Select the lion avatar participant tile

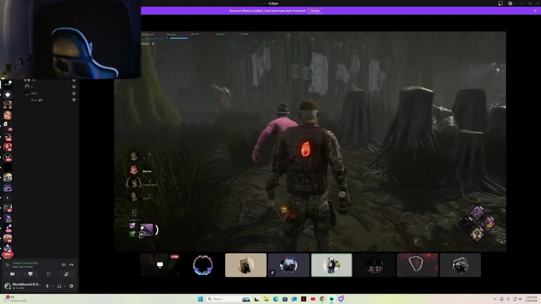pos(460,265)
